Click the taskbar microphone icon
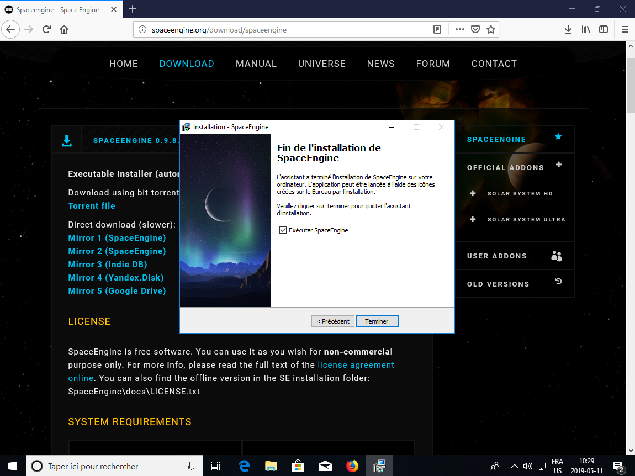Viewport: 635px width, 476px height. coord(191,466)
